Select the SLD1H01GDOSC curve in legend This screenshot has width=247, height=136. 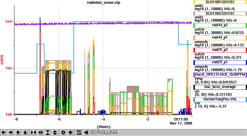(220, 2)
